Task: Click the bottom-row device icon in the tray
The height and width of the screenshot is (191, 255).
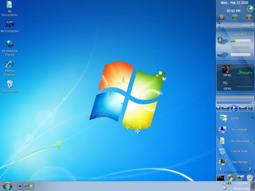Action: click(x=225, y=188)
